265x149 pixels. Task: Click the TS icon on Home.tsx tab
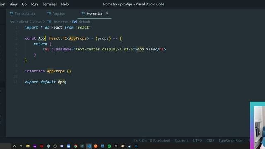pyautogui.click(x=83, y=14)
